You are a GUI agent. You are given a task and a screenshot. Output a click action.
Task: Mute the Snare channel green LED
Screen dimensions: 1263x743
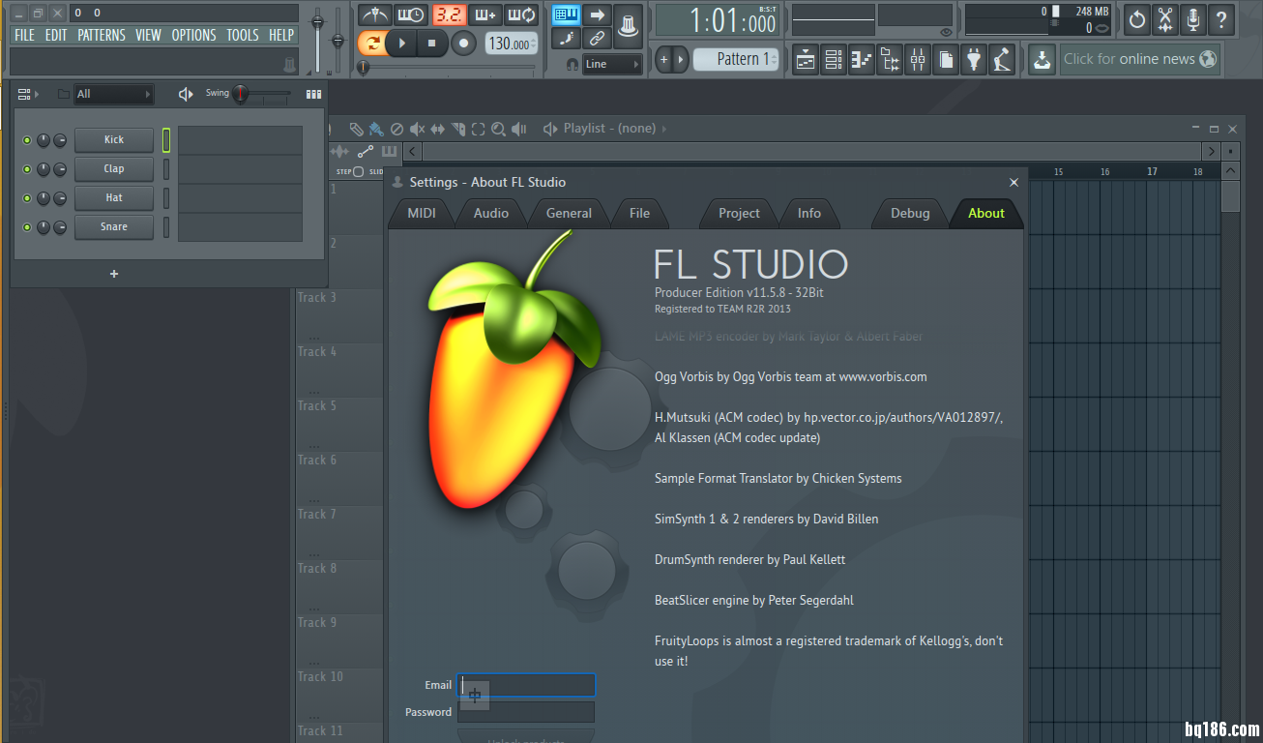pos(27,227)
